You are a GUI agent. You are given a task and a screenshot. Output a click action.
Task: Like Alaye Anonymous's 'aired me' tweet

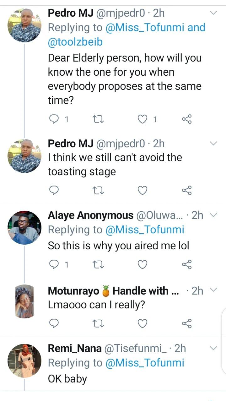tap(143, 265)
